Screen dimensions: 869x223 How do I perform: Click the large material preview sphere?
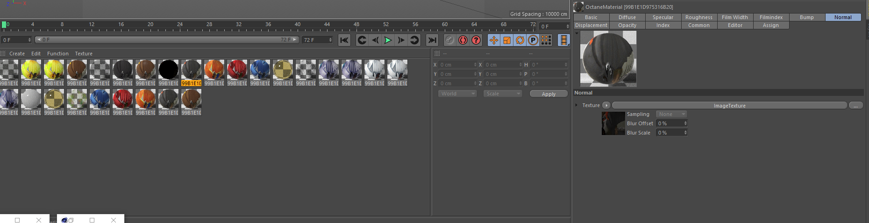pos(608,59)
